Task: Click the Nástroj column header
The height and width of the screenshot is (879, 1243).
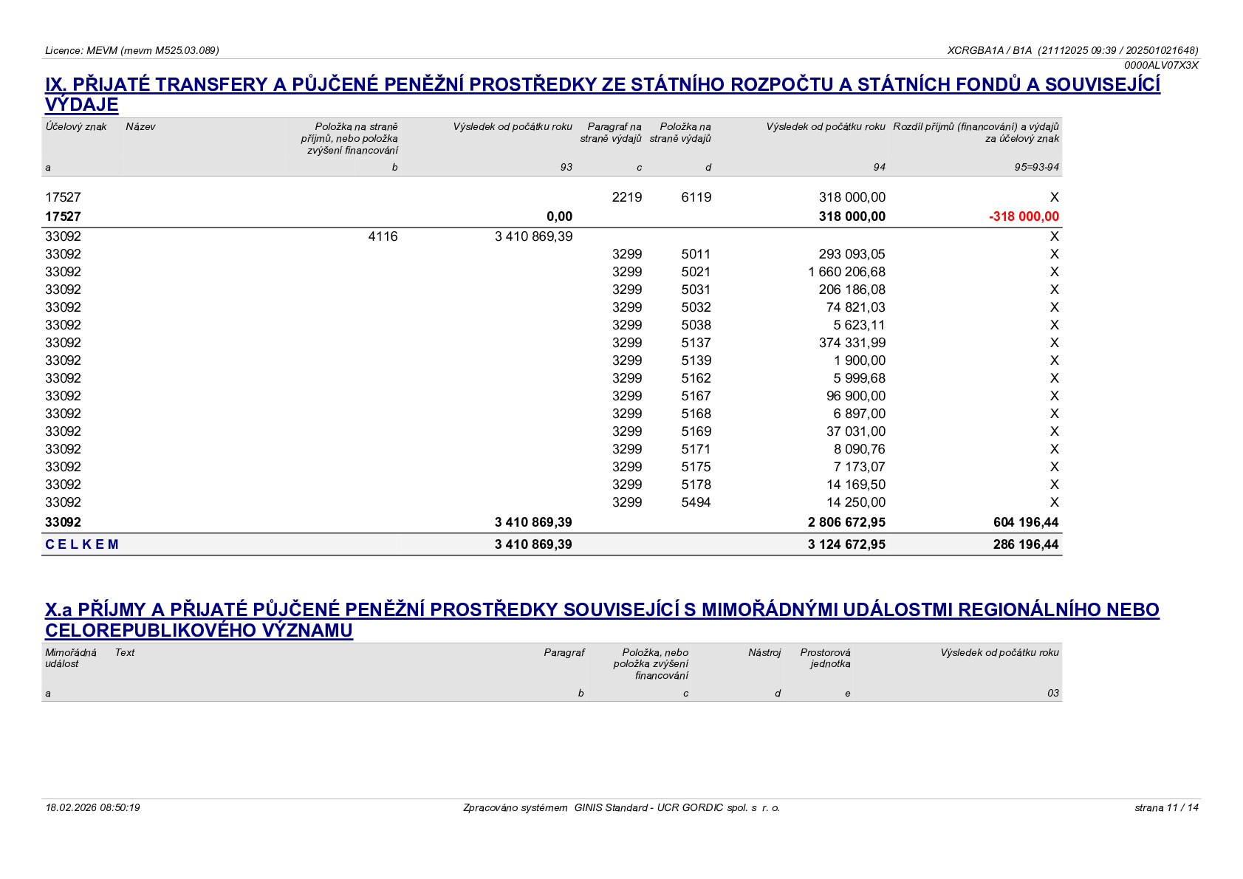Action: point(764,652)
